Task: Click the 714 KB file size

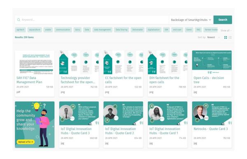Action: click(x=182, y=138)
